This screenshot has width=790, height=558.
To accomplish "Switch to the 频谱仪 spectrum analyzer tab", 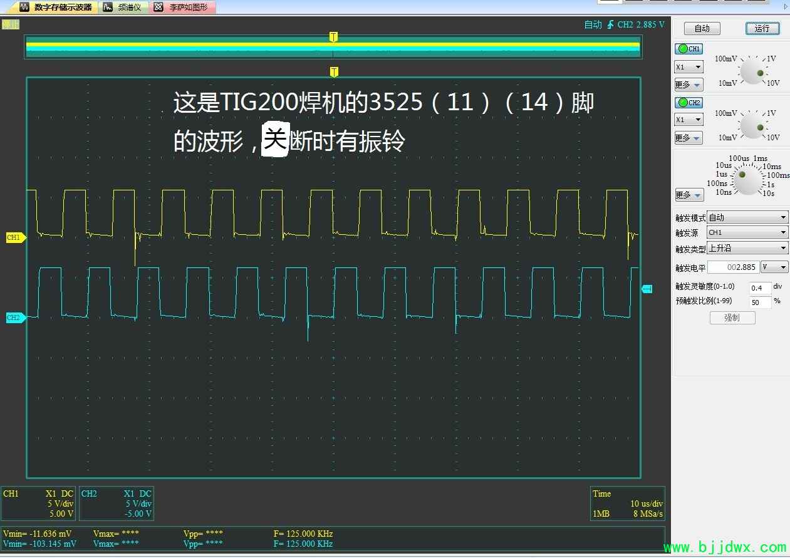I will (124, 8).
